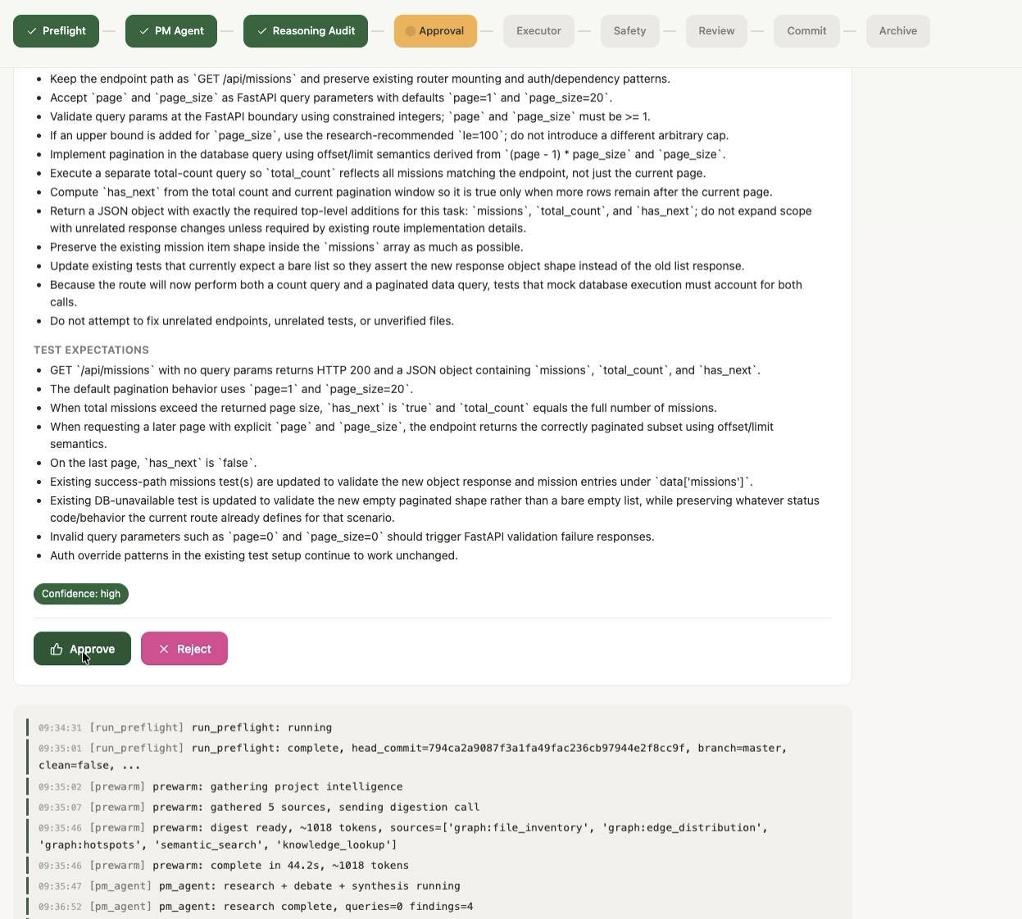Click bullet 'Keep the endpoint path as GET /api/missions'
Image resolution: width=1022 pixels, height=919 pixels.
coord(360,79)
